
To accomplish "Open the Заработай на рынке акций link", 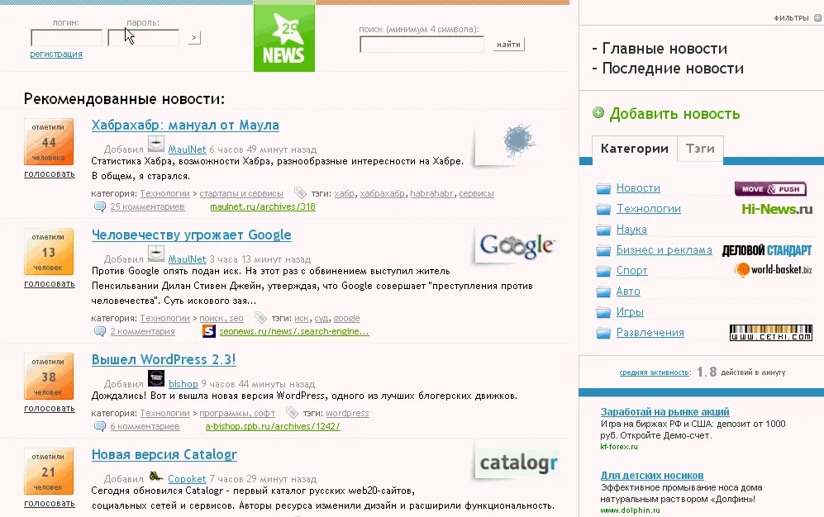I will [x=664, y=411].
